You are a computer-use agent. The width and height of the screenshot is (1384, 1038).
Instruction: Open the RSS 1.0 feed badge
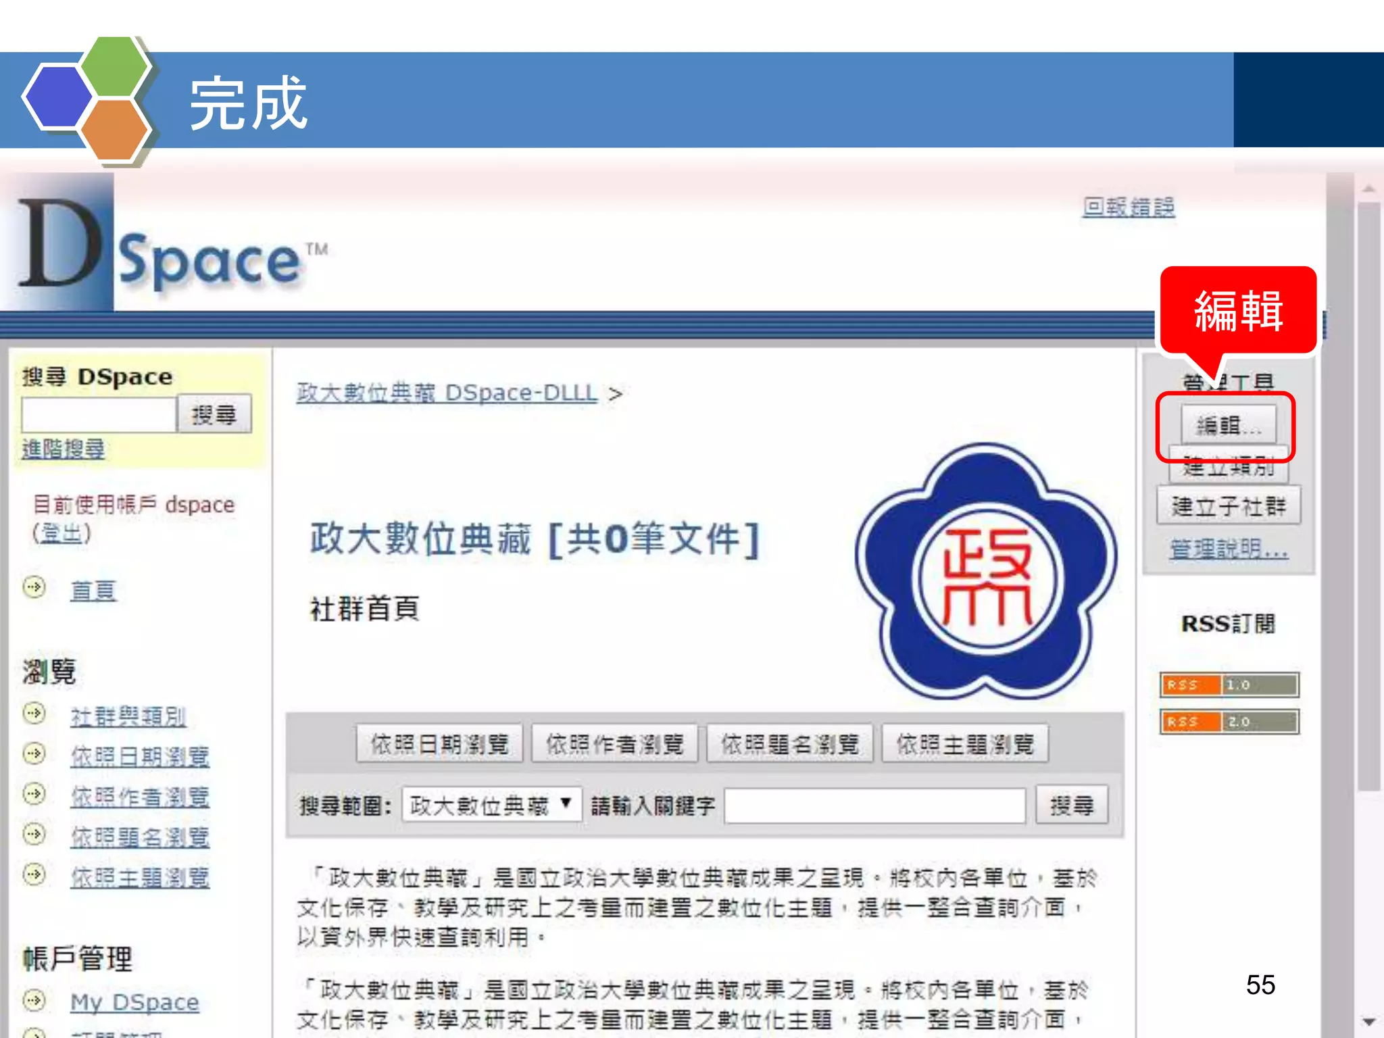pos(1229,685)
